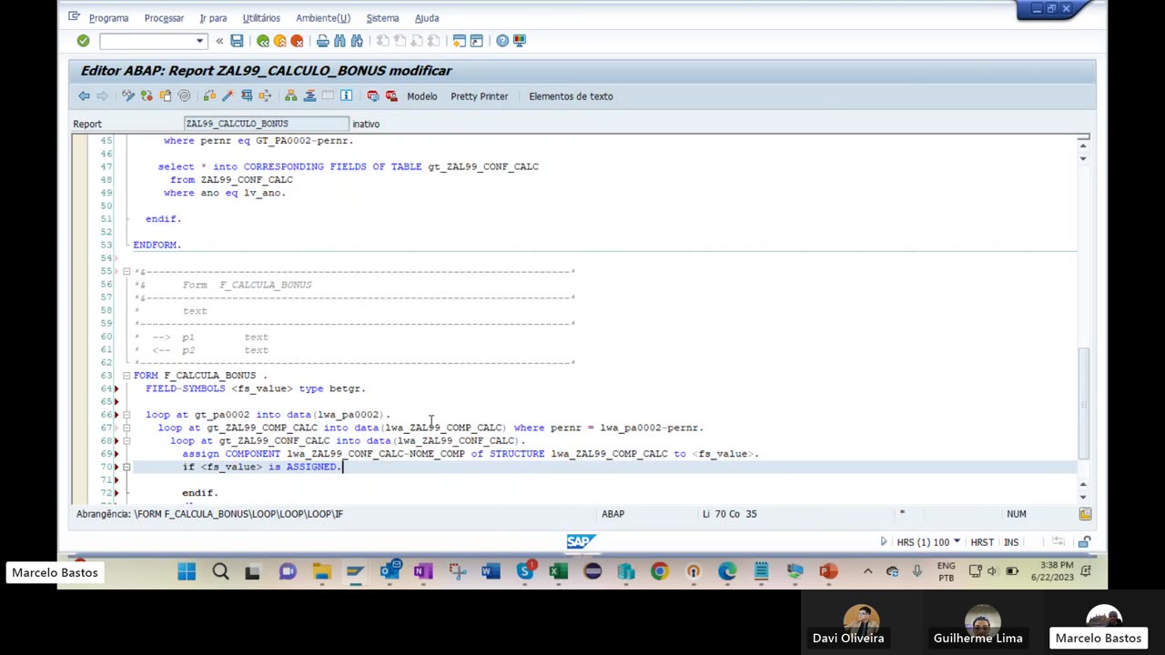The width and height of the screenshot is (1165, 655).
Task: Click the Find binoculars icon
Action: click(339, 41)
